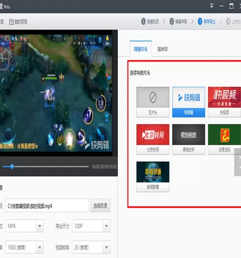241x258 pixels.
Task: Choose the 新闻联播 intro template
Action: [153, 177]
